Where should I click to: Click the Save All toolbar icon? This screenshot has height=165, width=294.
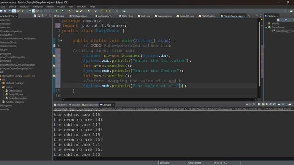[x=5, y=11]
